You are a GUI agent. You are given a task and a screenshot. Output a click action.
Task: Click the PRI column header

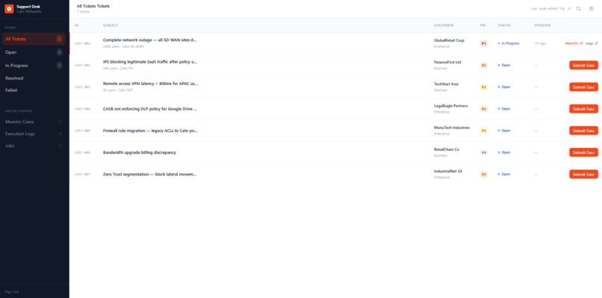pos(482,25)
